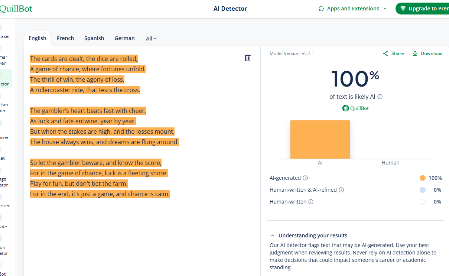Click the blue AI-refined legend dot
The image size is (449, 276).
tap(422, 190)
